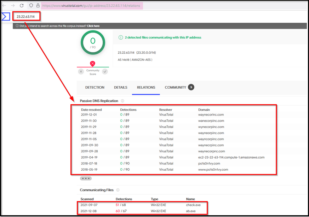Click scanned date 2021-12-08
Viewport: 309px width, 217px height.
[x=89, y=211]
